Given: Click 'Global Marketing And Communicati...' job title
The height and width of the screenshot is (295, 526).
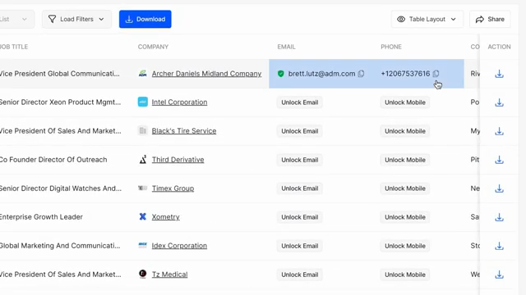Looking at the screenshot, I should [x=60, y=246].
